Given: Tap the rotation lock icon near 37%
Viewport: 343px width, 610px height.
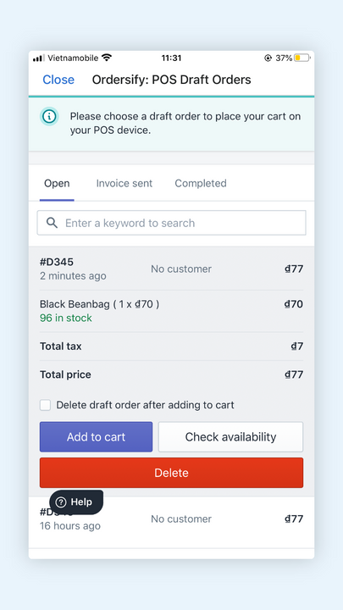Looking at the screenshot, I should pos(268,58).
